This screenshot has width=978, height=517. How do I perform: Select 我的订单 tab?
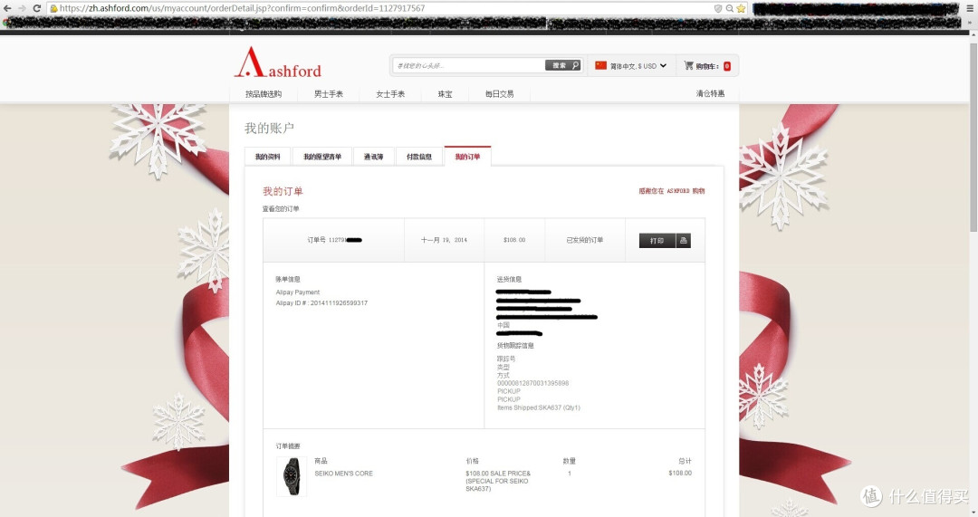(x=468, y=157)
